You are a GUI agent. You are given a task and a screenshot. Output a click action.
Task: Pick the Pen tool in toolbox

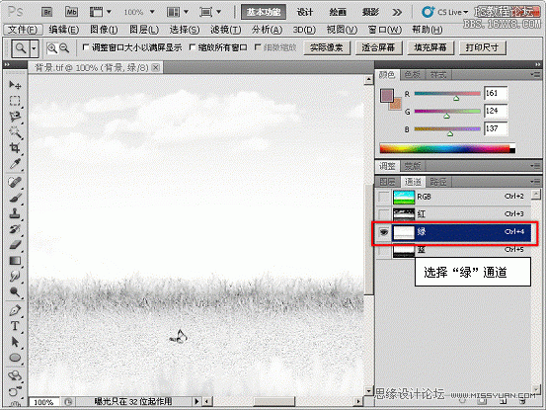[x=15, y=309]
